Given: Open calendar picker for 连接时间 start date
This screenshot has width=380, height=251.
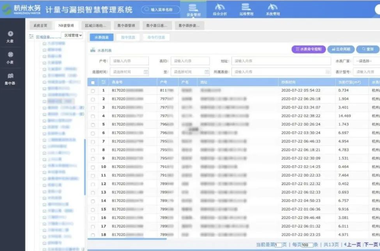Looking at the screenshot, I should (146, 72).
